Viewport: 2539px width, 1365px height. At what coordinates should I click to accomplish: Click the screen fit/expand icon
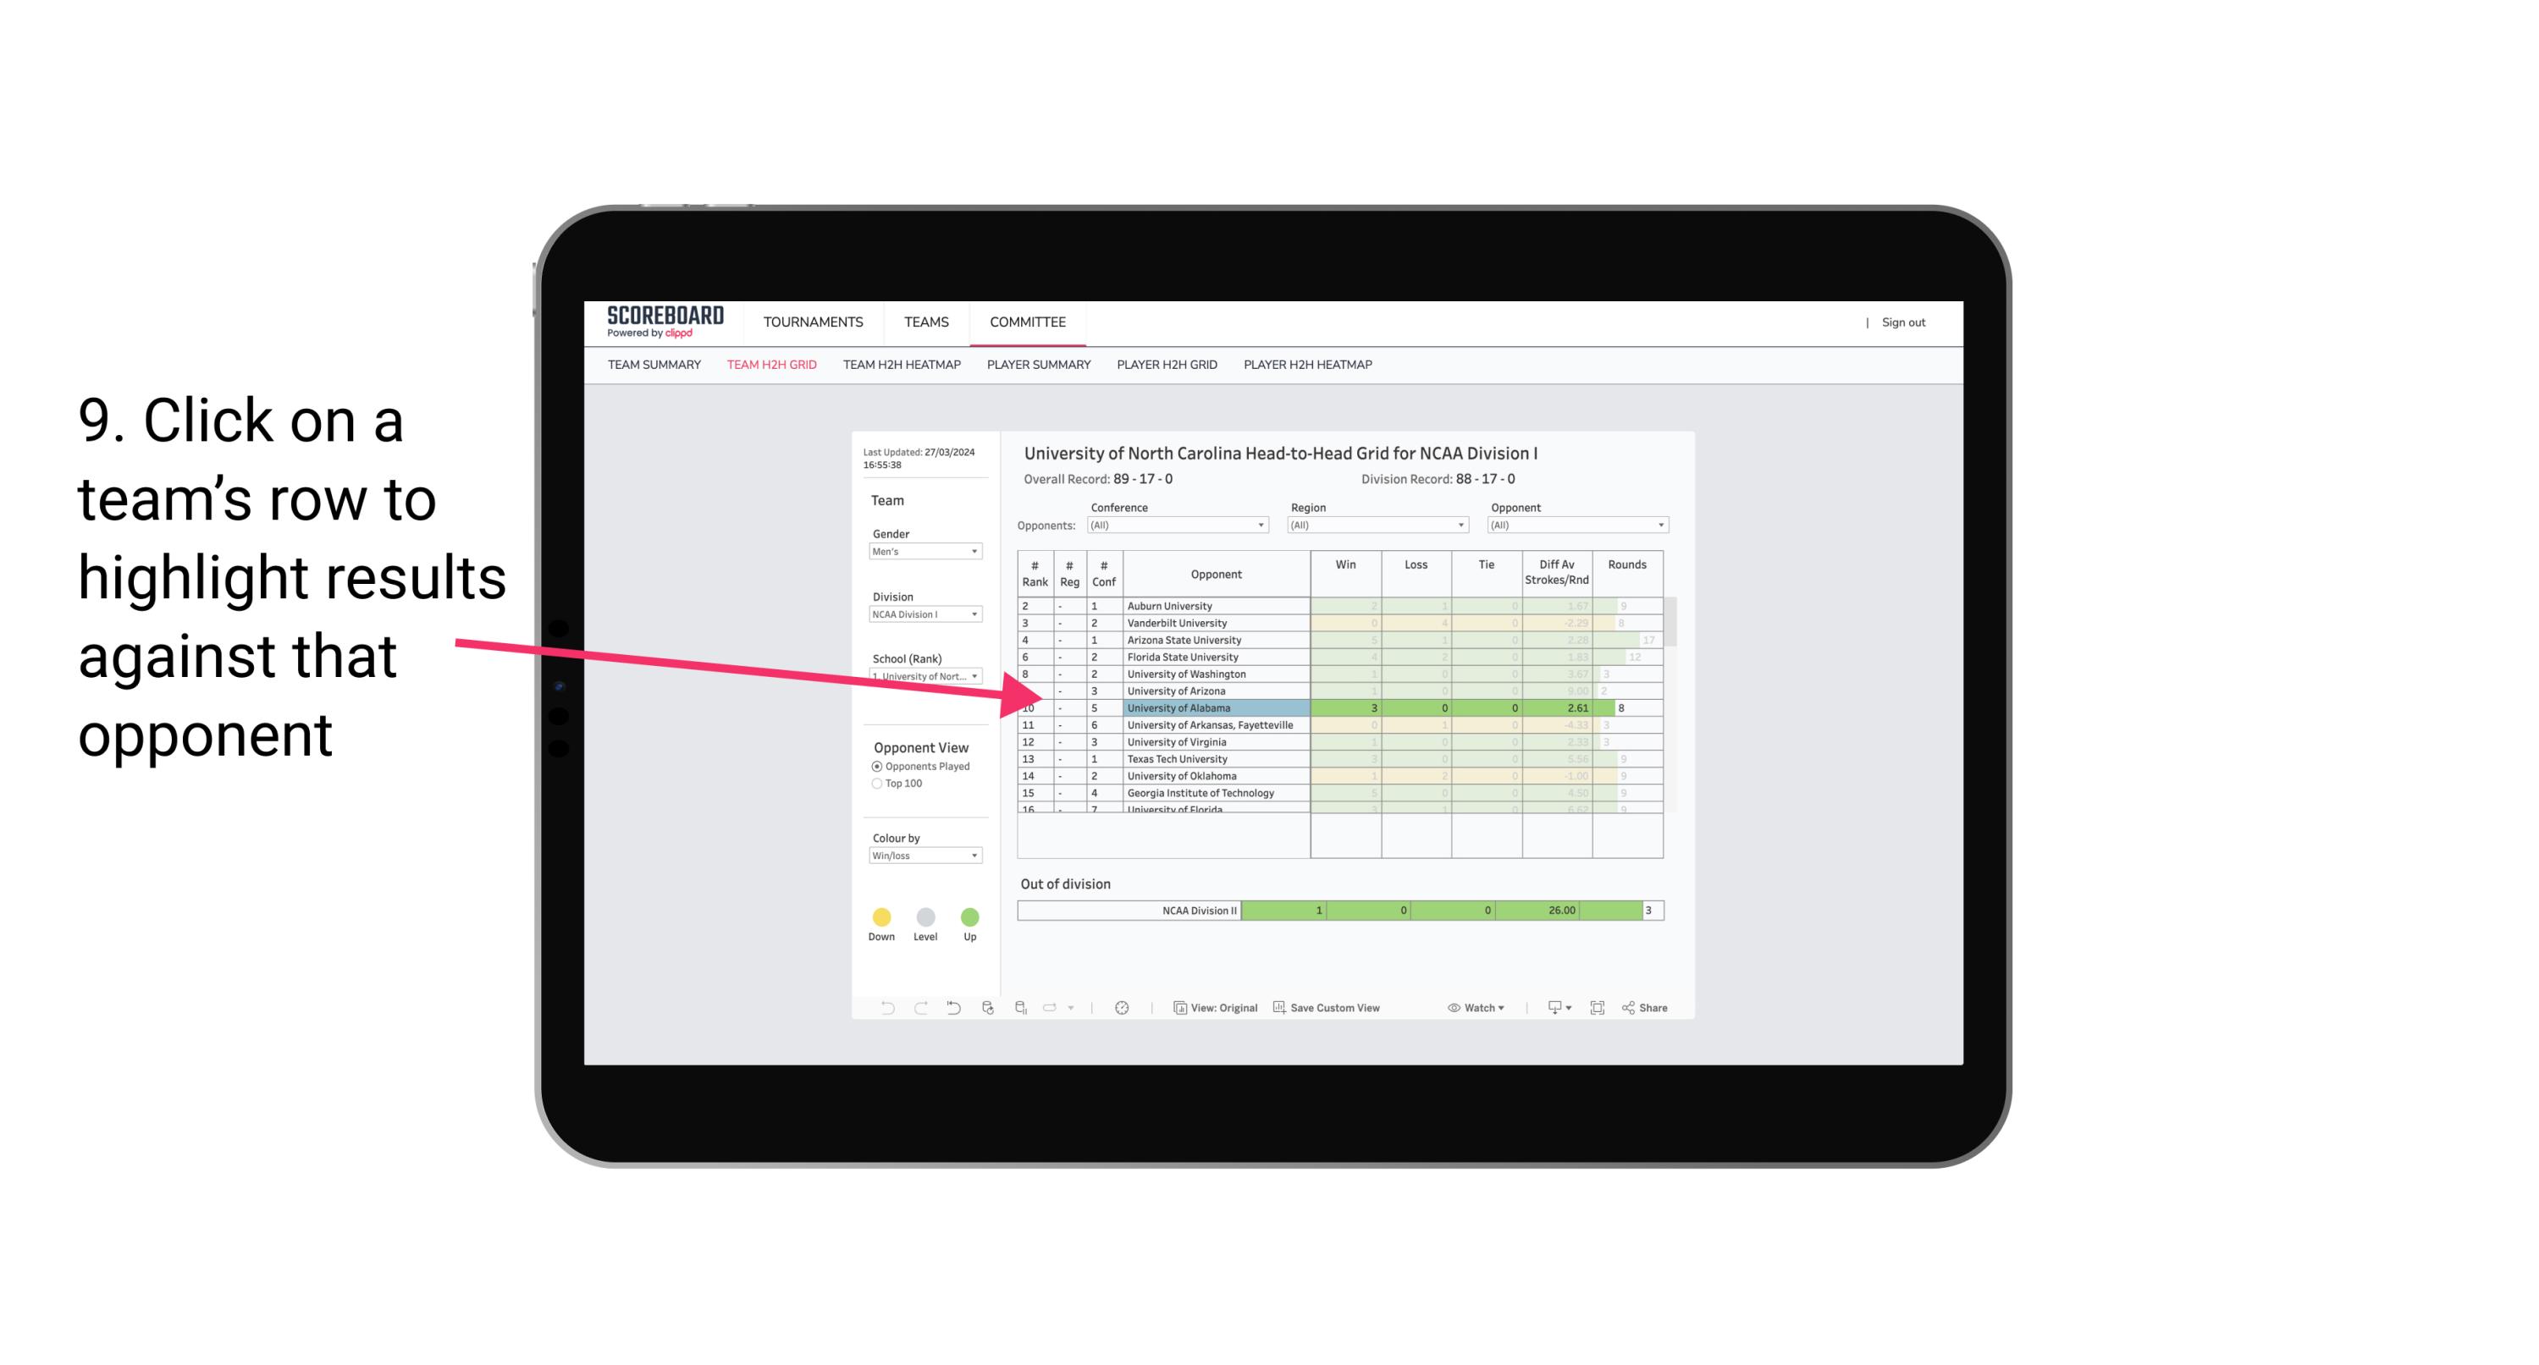click(1599, 1009)
